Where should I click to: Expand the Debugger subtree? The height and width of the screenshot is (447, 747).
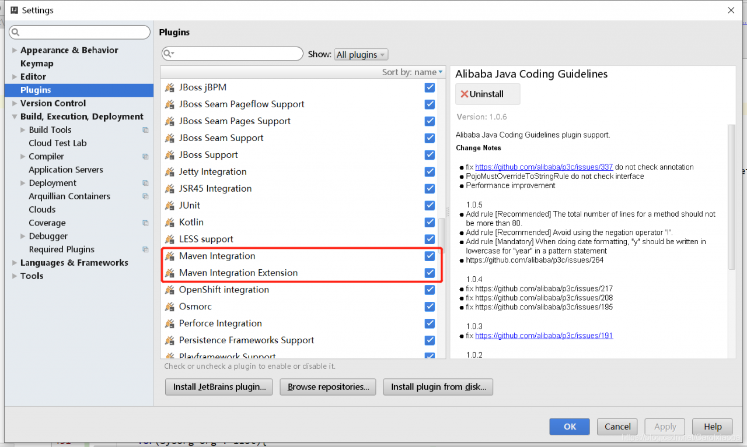(x=23, y=237)
